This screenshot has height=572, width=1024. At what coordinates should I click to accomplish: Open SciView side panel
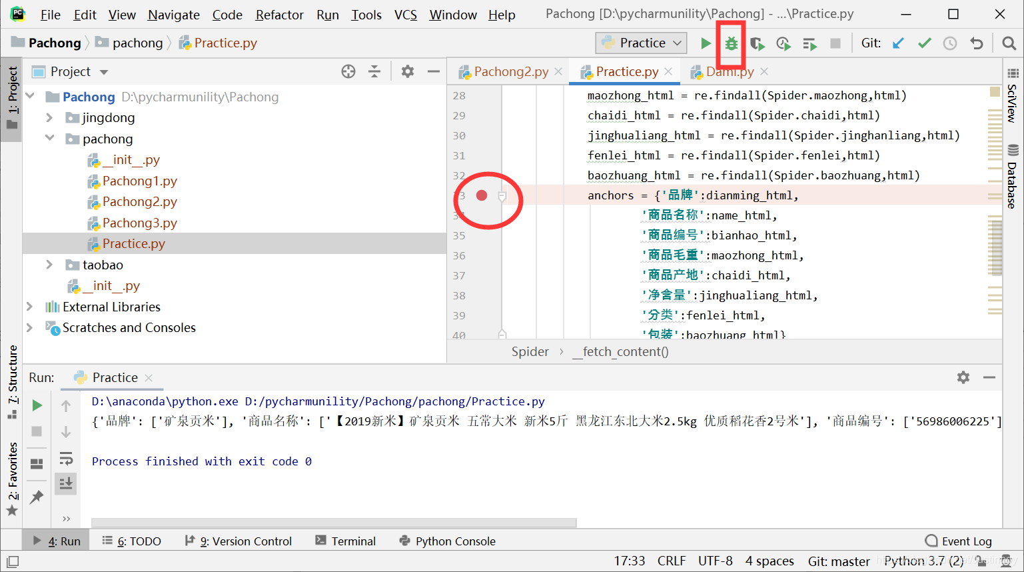(1013, 95)
